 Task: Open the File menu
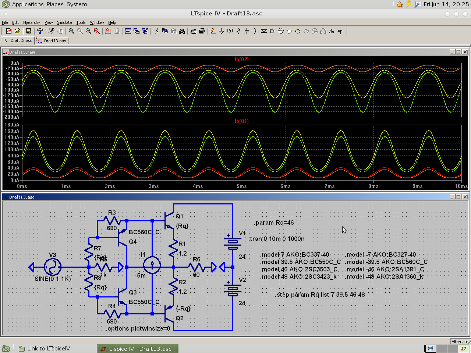5,22
